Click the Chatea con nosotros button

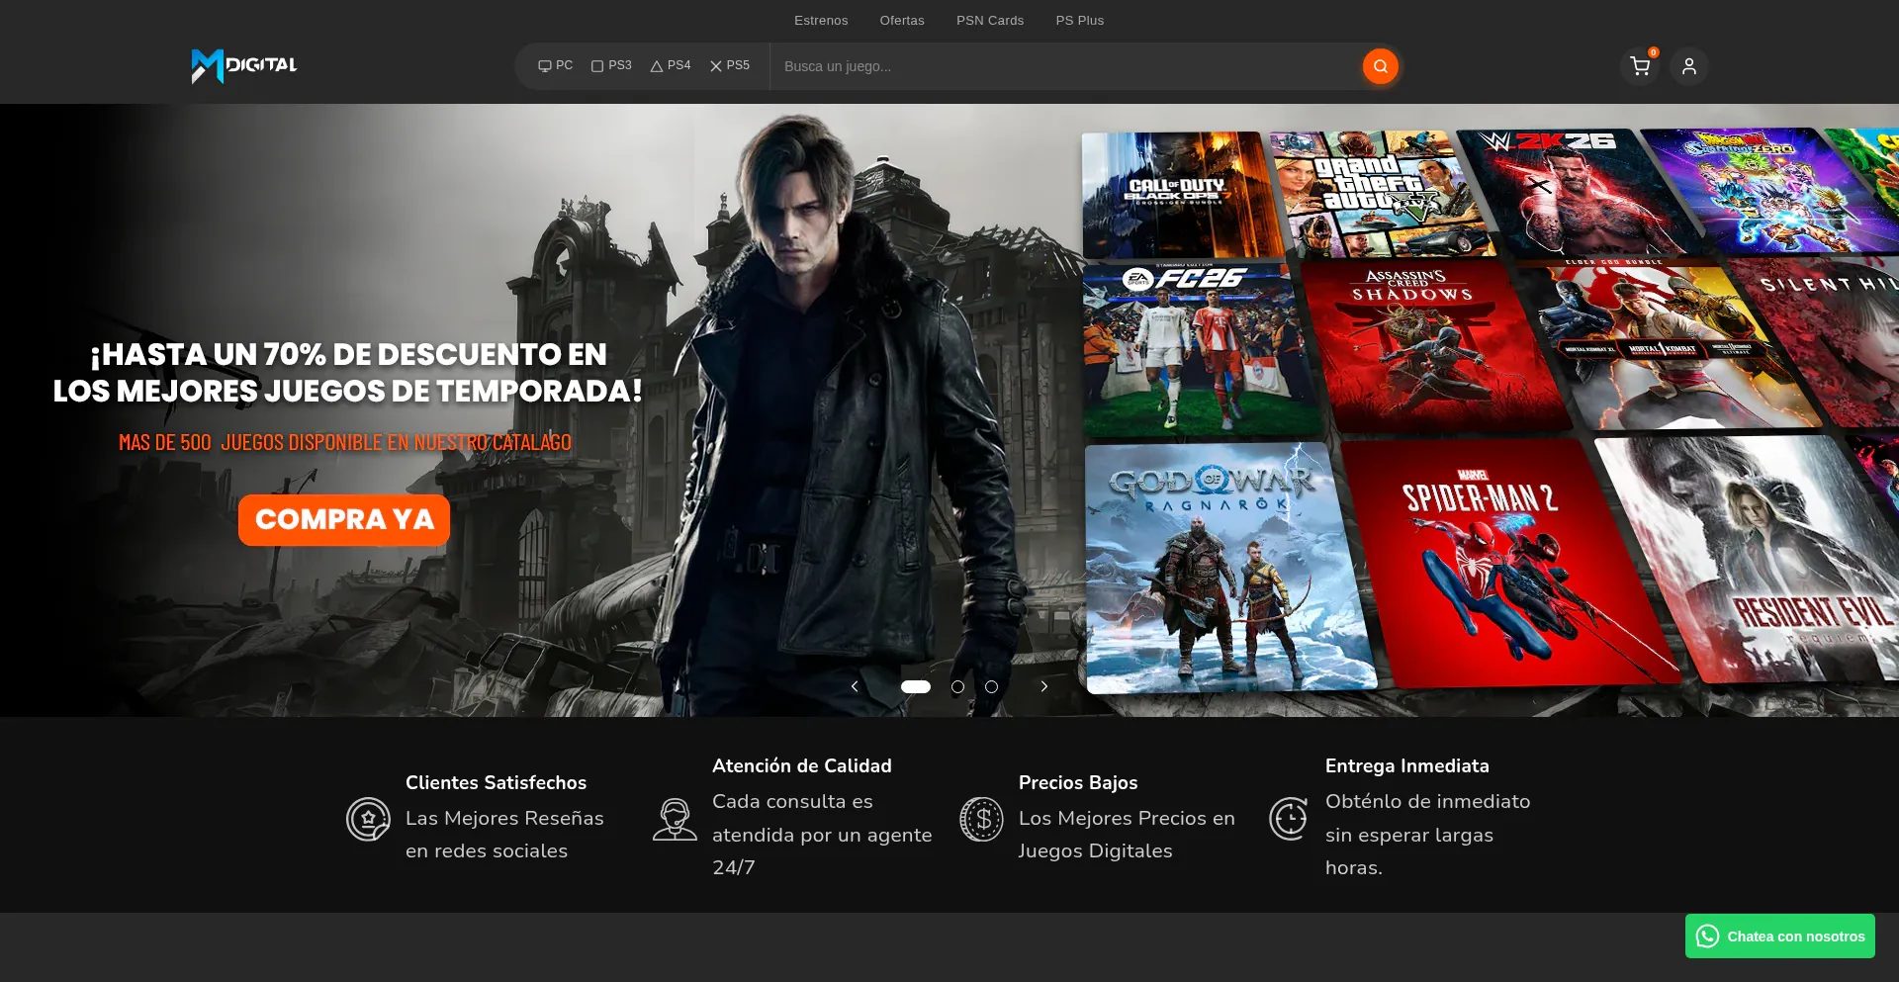pos(1780,936)
